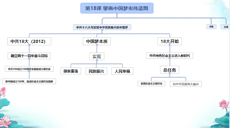Select the 确立两个一百年奋斗目标 node
230x128 pixels.
(29, 56)
